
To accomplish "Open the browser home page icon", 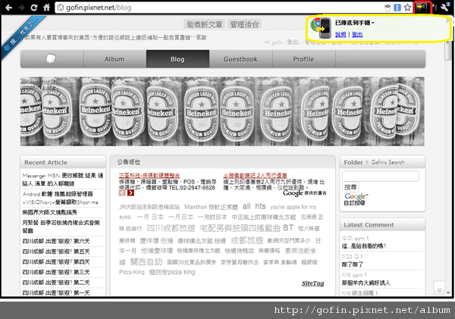I will click(x=47, y=8).
